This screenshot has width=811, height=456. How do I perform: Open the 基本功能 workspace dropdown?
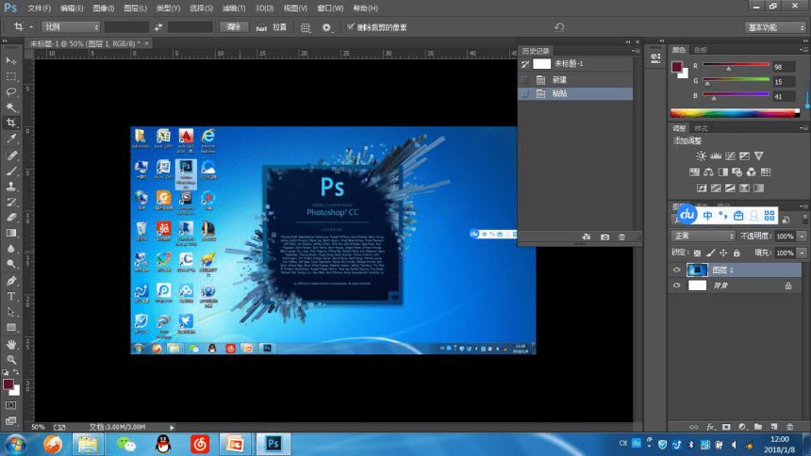point(774,27)
